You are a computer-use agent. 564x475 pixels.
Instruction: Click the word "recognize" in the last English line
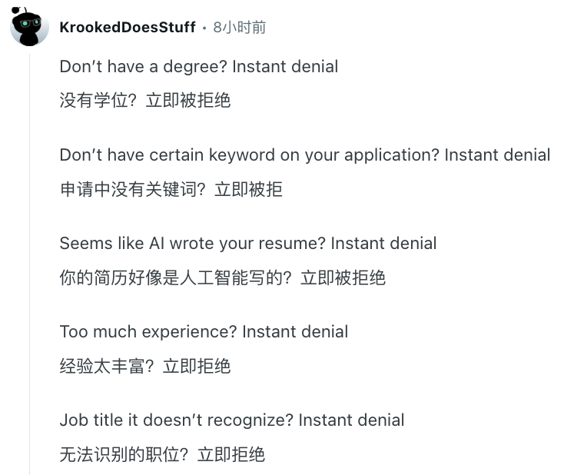pos(250,421)
